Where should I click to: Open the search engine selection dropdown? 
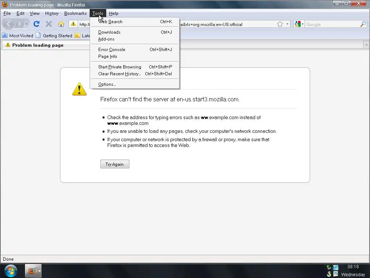(302, 24)
